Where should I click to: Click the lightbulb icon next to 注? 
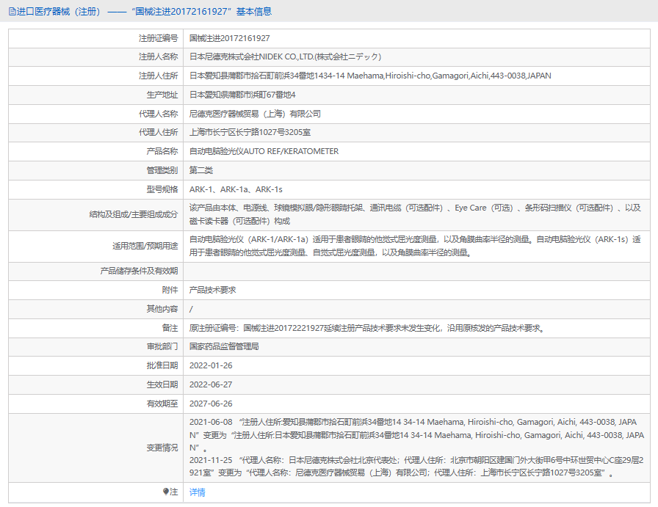click(x=166, y=492)
